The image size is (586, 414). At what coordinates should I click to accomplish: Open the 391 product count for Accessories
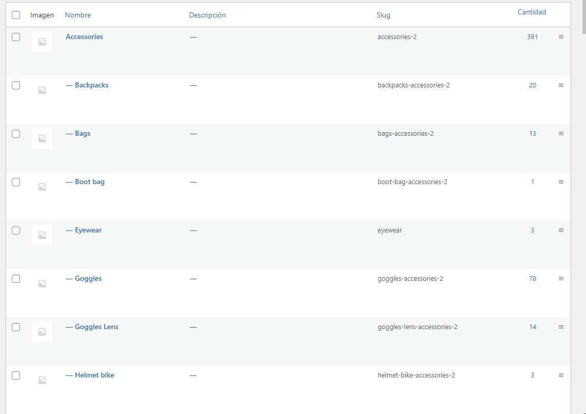coord(532,37)
